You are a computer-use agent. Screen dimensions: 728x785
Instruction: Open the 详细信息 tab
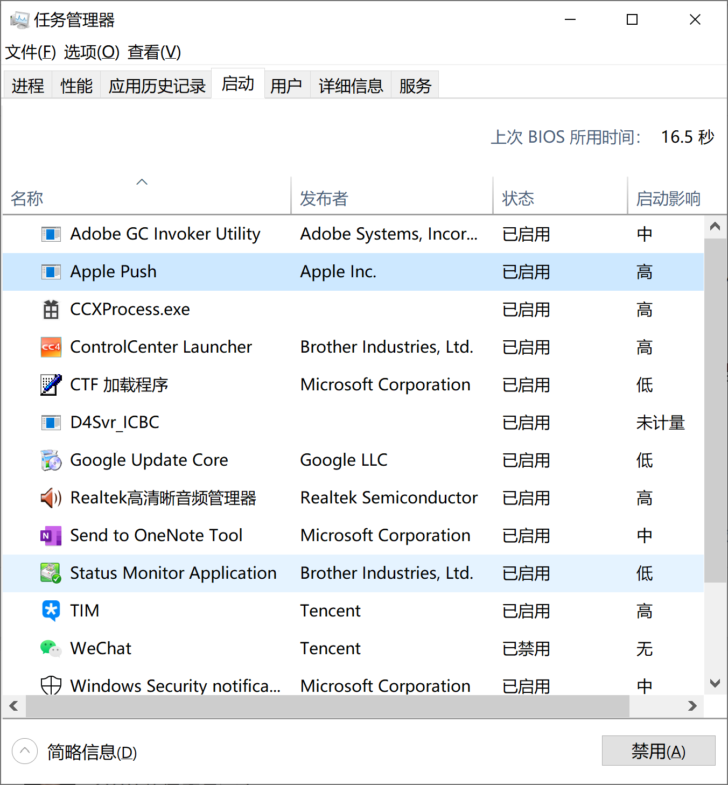(351, 86)
